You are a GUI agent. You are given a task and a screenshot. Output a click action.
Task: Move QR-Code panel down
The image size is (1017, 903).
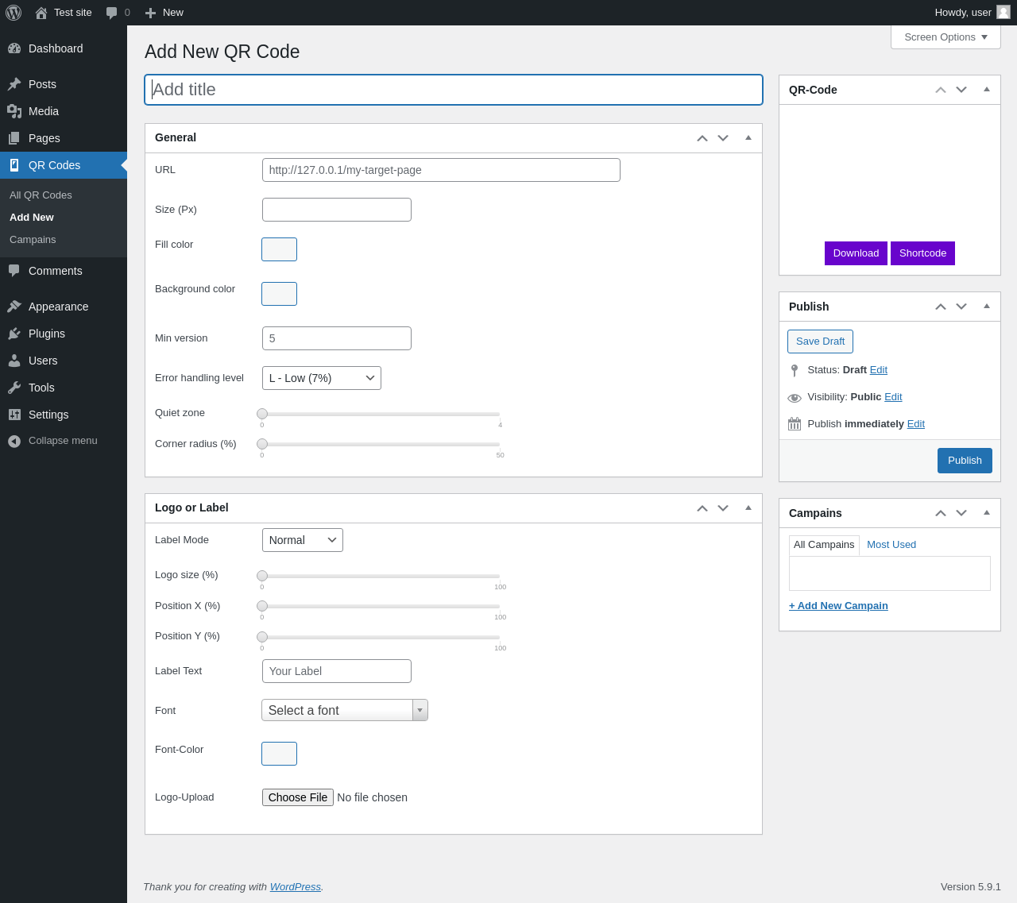(961, 90)
